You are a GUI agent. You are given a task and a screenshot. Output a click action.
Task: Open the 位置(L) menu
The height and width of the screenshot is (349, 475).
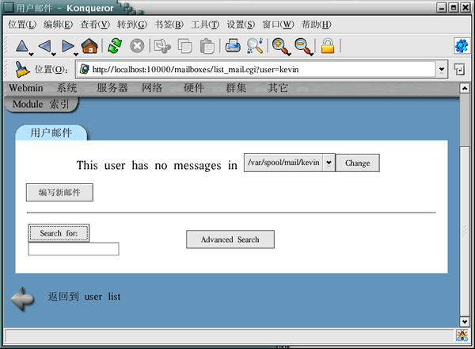pyautogui.click(x=22, y=25)
